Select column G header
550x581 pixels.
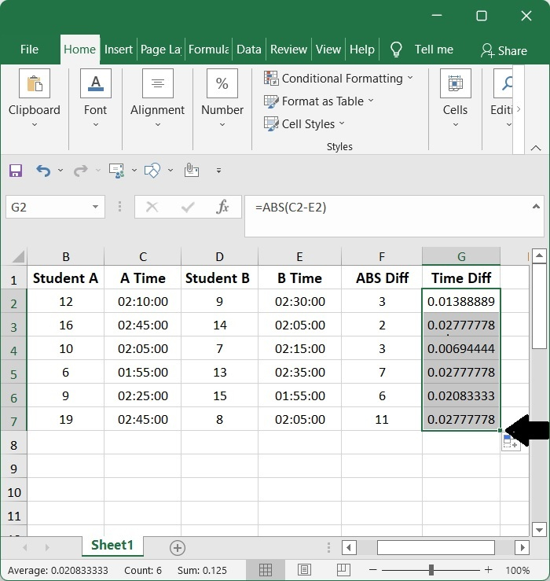pyautogui.click(x=461, y=256)
